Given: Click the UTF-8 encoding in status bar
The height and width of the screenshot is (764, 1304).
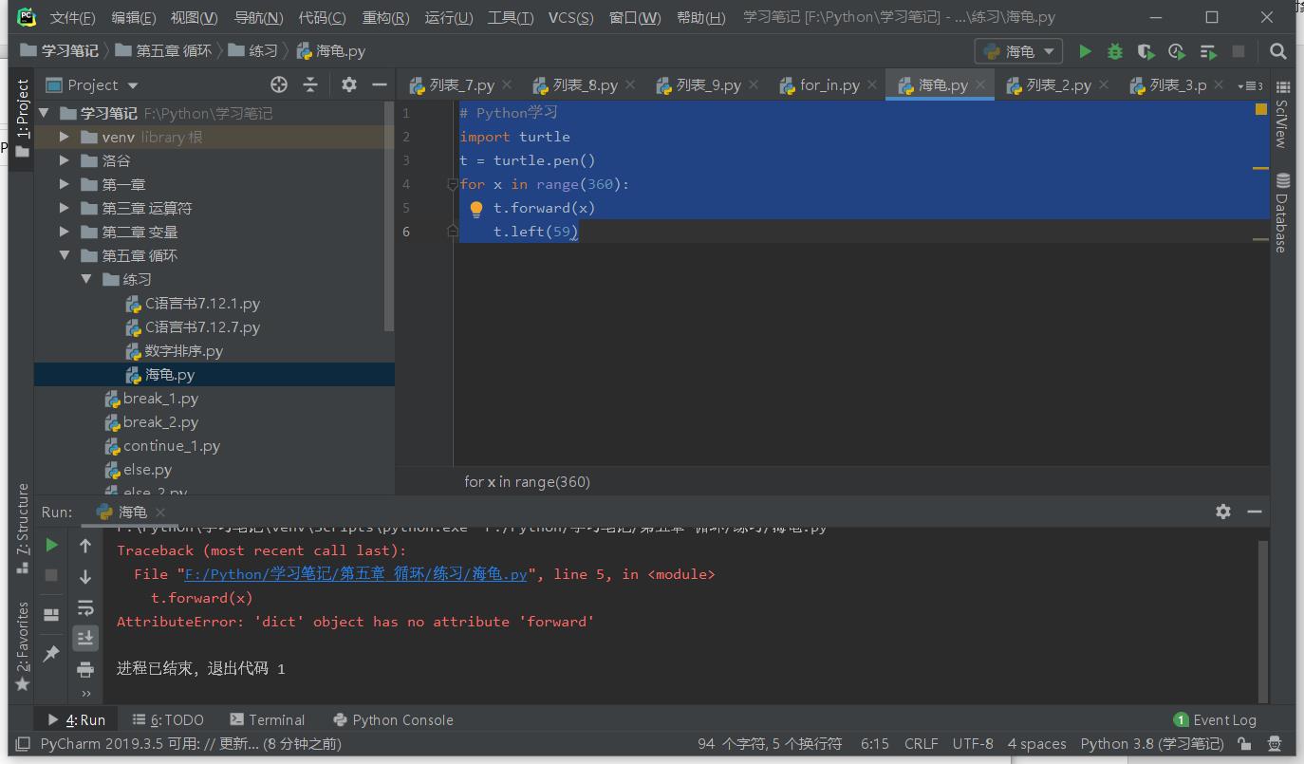Looking at the screenshot, I should pos(973,744).
